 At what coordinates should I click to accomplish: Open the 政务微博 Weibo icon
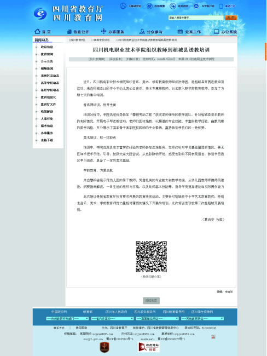(x=149, y=6)
